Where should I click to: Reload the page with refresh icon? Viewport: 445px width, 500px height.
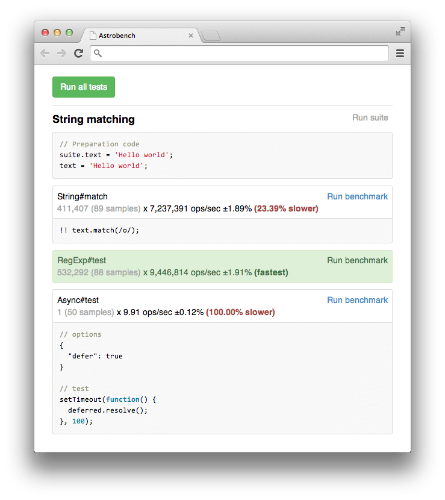coord(78,54)
